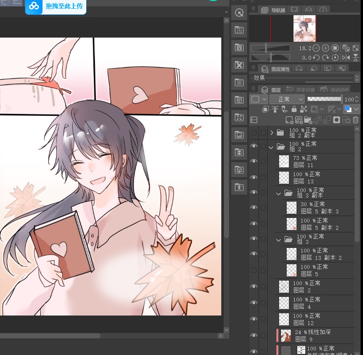363x355 pixels.
Task: Open the 正常 blending mode dropdown
Action: pos(287,99)
